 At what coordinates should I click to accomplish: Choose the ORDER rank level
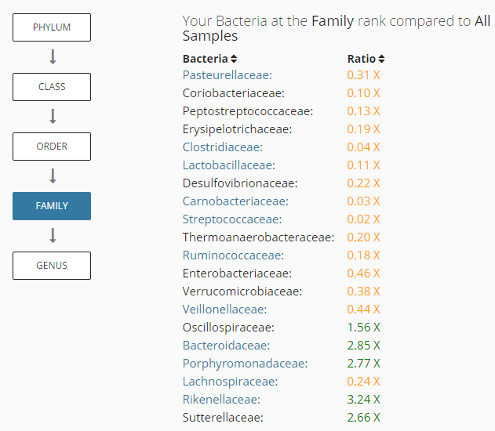coord(52,147)
